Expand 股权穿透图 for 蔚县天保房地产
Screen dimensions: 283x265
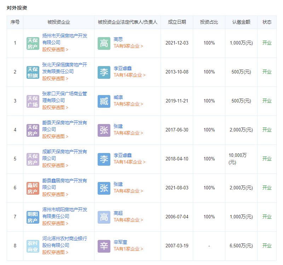coord(55,136)
